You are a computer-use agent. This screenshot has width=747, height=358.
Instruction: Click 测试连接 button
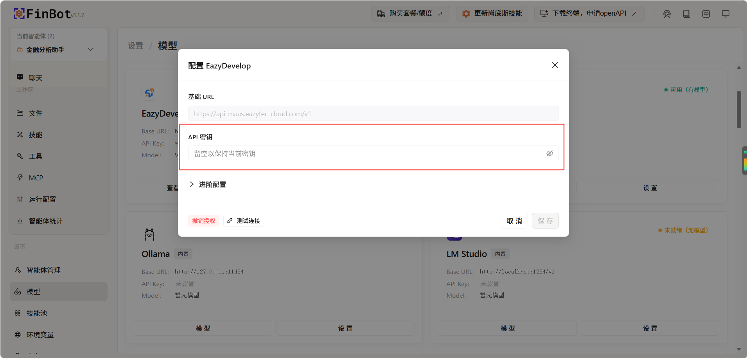pyautogui.click(x=244, y=221)
